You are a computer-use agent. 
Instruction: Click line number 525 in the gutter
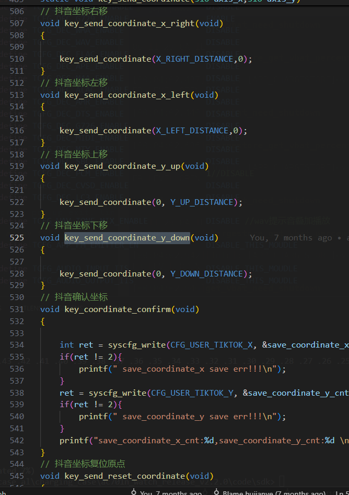click(17, 238)
